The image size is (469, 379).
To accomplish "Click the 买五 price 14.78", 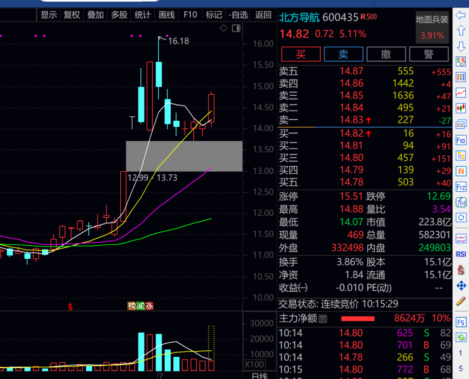I will (x=351, y=182).
